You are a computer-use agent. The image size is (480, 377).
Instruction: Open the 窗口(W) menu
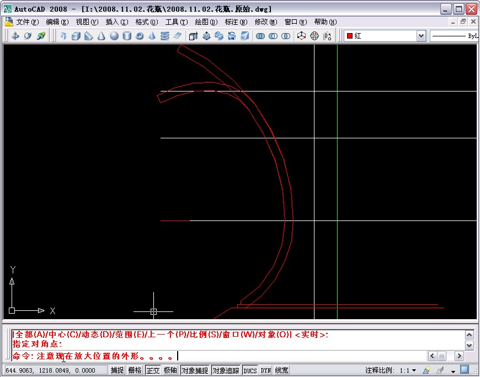tap(295, 22)
